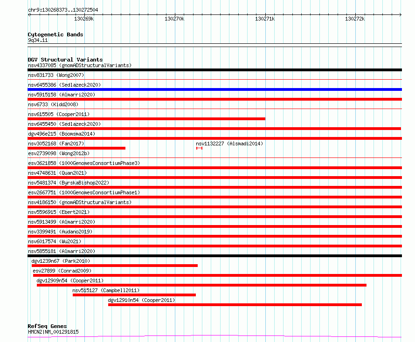This screenshot has height=342, width=415.
Task: Open the dgv1239n67 (Park2010) variant
Action: point(61,261)
